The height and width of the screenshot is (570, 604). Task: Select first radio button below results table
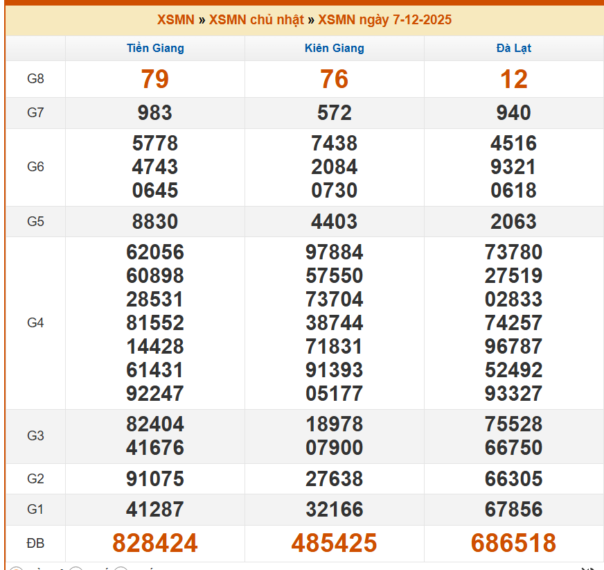(16, 568)
